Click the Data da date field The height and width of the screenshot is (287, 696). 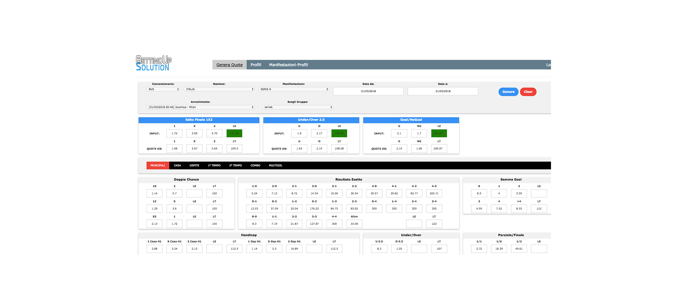(368, 91)
